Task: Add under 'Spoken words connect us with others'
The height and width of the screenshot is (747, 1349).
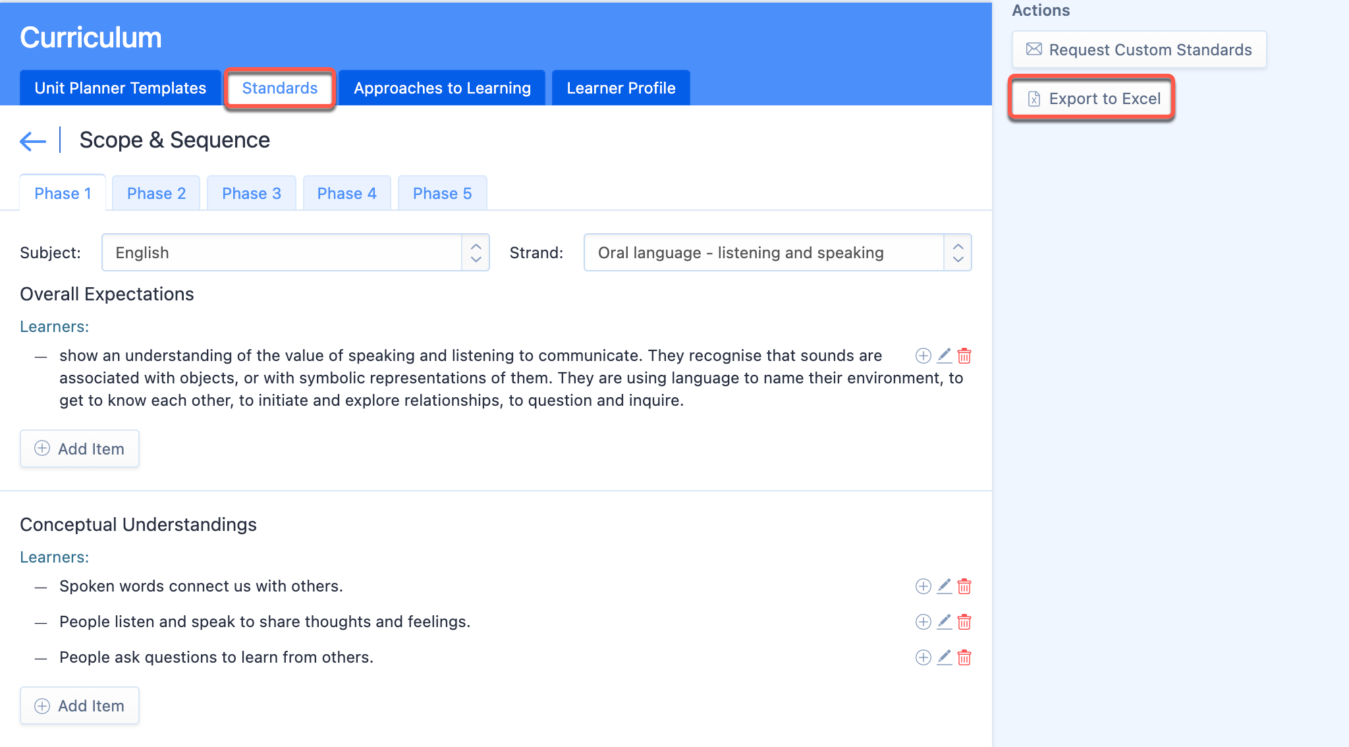Action: 923,586
